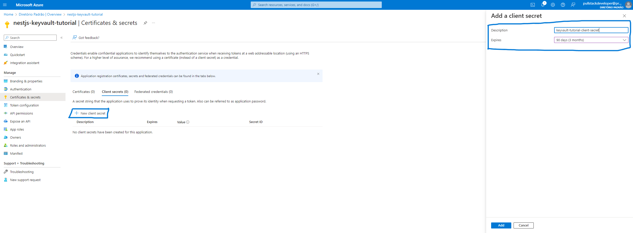
Task: Click the Expose an API cloud icon
Action: coord(6,121)
